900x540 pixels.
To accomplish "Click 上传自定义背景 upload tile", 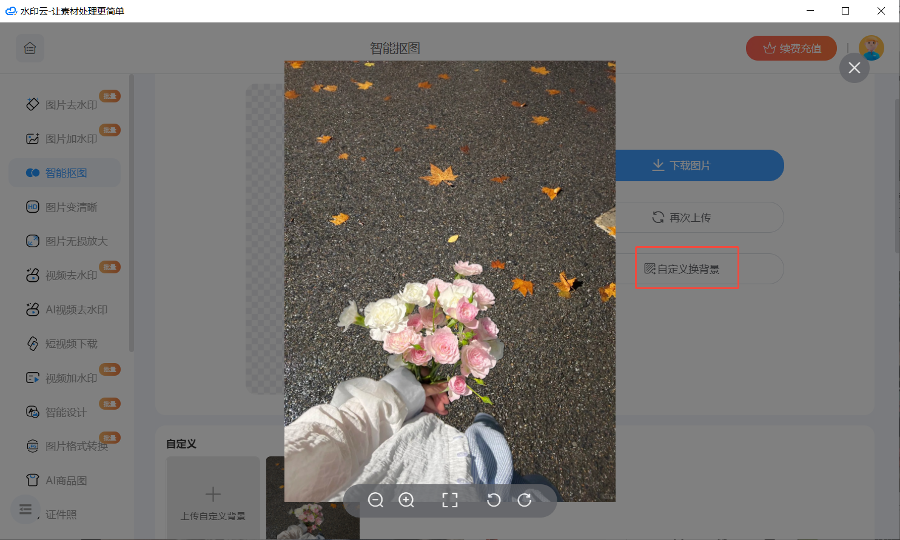I will click(213, 500).
